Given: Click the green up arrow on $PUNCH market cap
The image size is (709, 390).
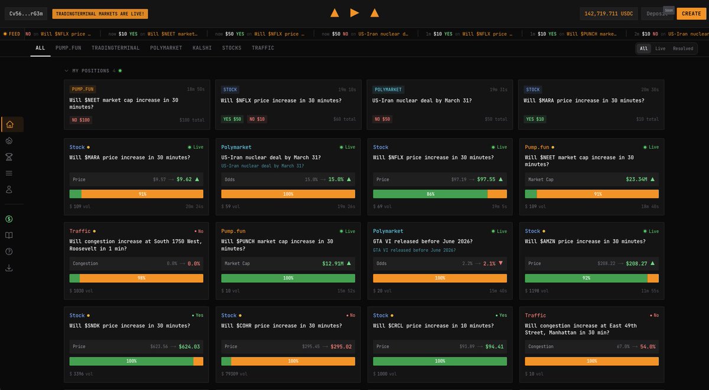Looking at the screenshot, I should (x=349, y=263).
